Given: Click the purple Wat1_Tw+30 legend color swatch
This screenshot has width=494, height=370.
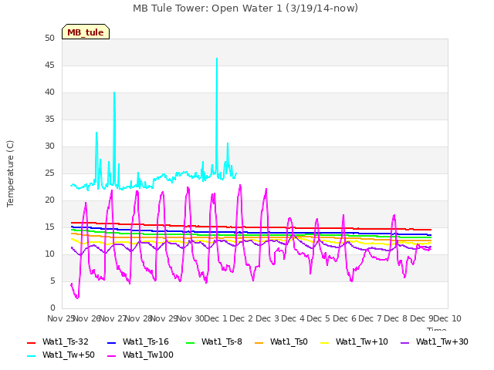Looking at the screenshot, I should click(x=404, y=342).
